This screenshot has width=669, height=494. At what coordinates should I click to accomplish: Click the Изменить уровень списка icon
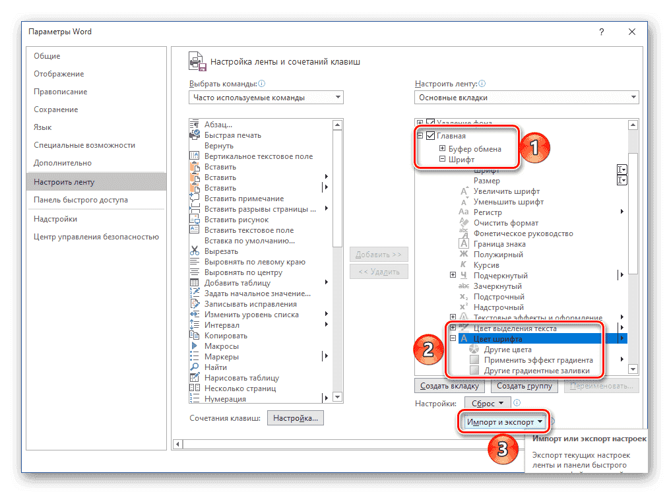pyautogui.click(x=194, y=315)
